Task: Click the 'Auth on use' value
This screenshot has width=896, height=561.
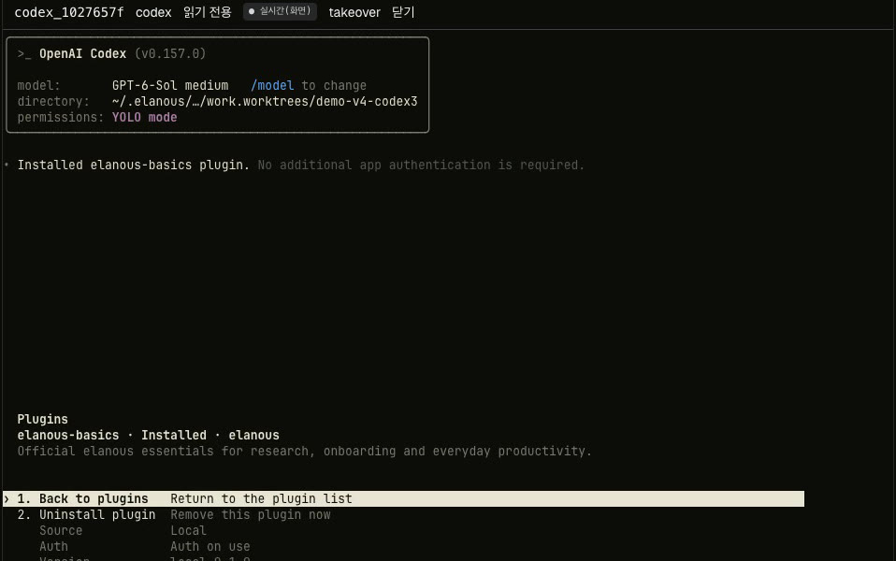Action: pyautogui.click(x=210, y=547)
